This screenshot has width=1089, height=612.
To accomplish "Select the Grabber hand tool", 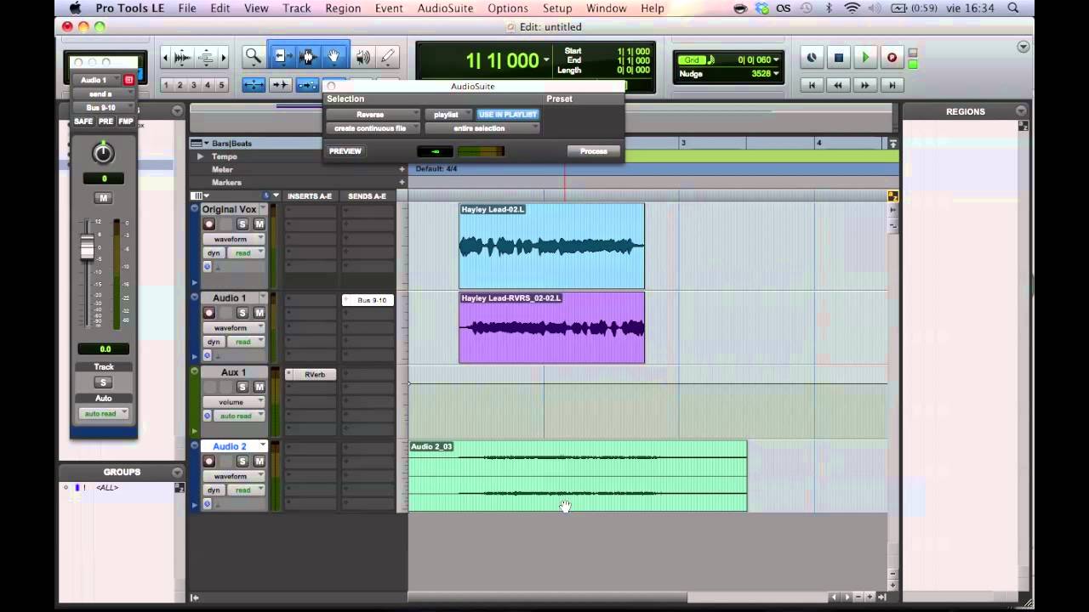I will [x=335, y=57].
